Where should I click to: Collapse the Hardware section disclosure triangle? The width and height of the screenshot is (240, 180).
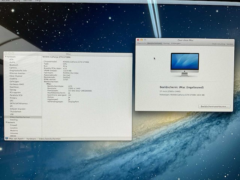[x=6, y=57]
